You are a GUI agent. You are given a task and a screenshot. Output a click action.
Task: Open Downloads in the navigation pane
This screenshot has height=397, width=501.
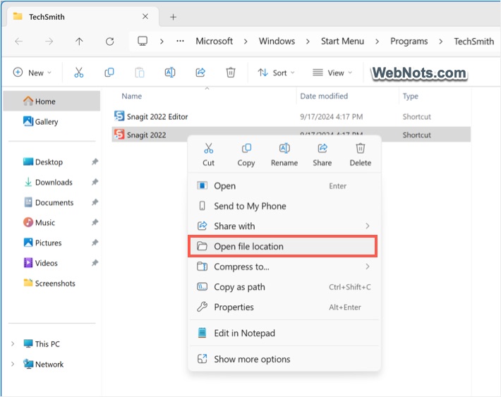tap(54, 182)
